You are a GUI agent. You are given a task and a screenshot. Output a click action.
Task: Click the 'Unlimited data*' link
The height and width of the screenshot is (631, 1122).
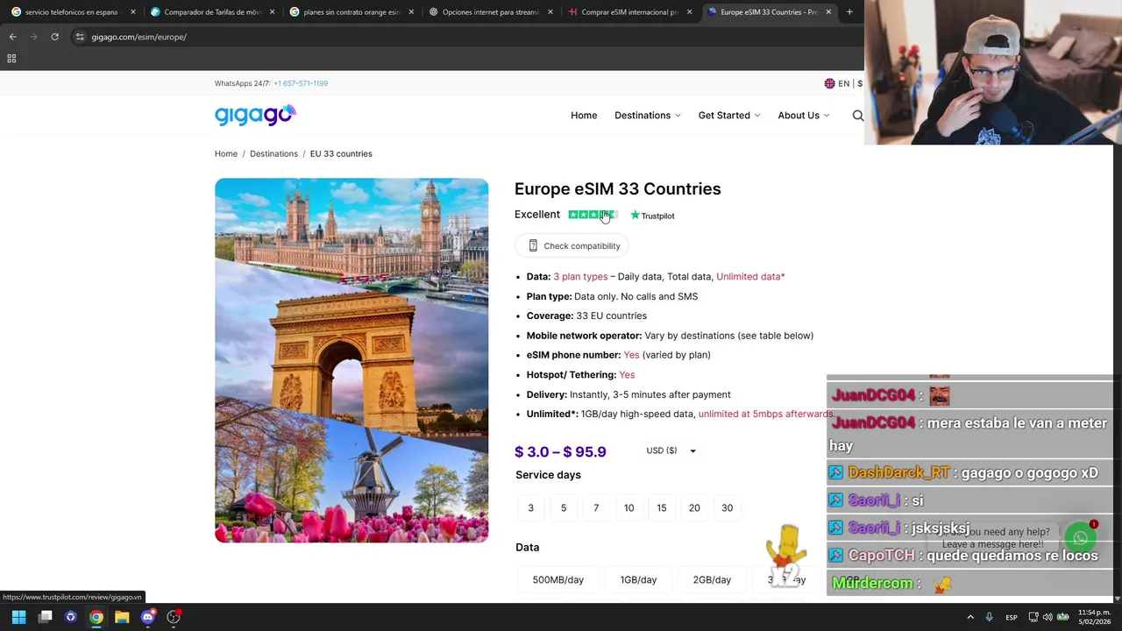coord(750,277)
